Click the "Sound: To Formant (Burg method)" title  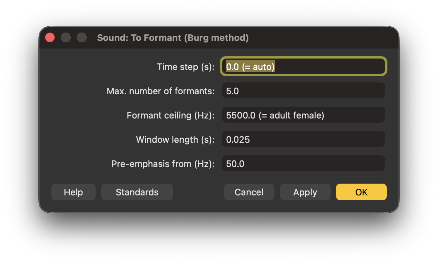[173, 37]
